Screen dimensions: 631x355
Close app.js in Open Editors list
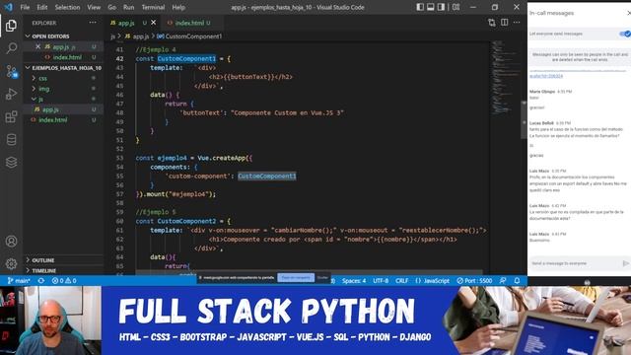point(37,46)
